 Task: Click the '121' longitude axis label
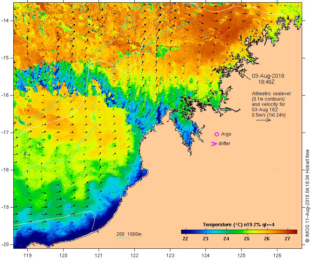[99, 255]
